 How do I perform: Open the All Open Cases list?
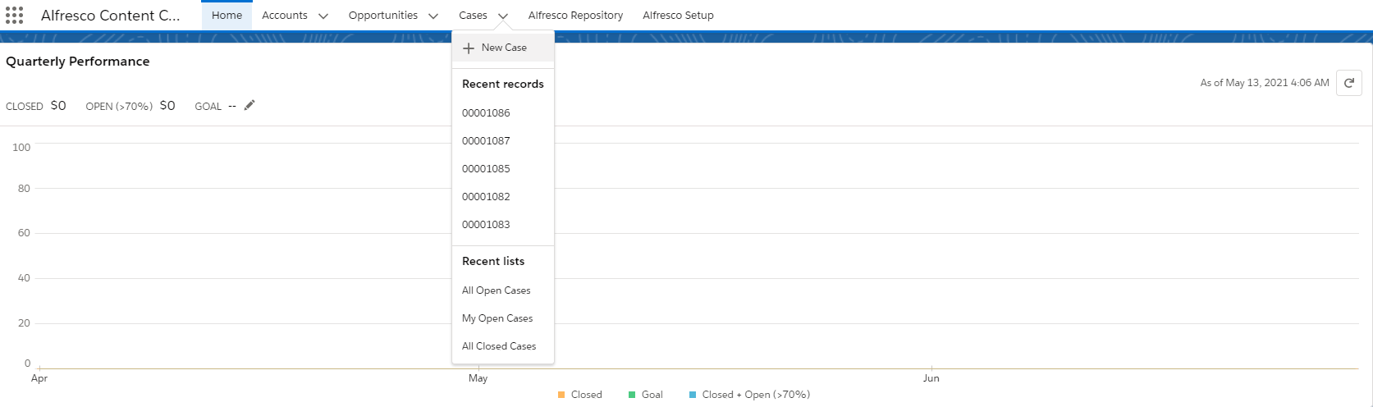(x=496, y=290)
